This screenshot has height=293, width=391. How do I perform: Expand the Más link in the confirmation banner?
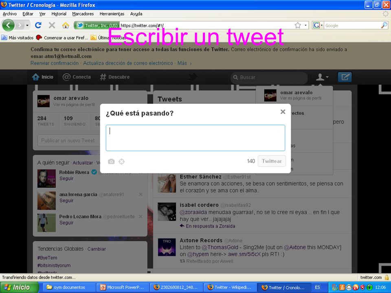click(185, 63)
